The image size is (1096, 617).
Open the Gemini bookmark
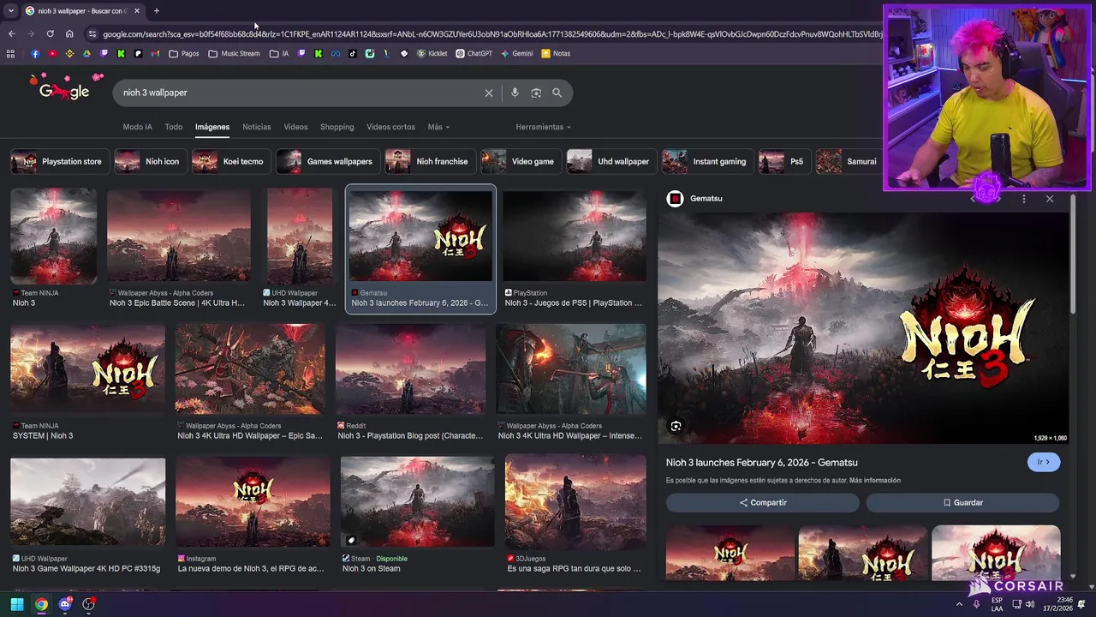[x=516, y=53]
